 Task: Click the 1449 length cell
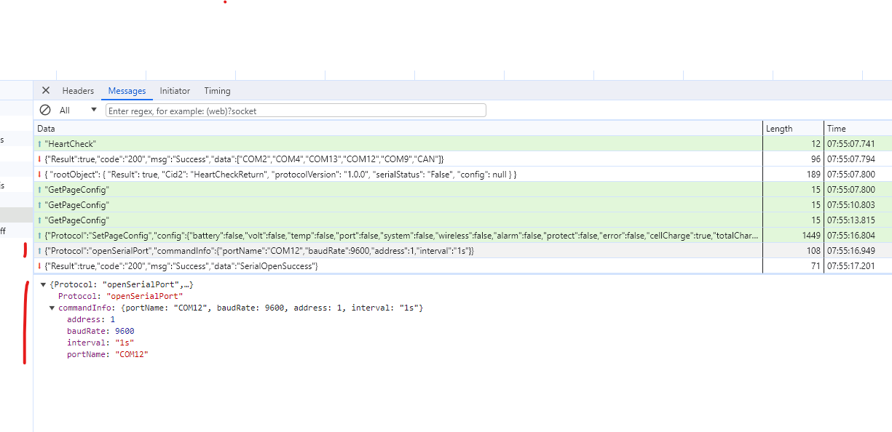click(793, 236)
